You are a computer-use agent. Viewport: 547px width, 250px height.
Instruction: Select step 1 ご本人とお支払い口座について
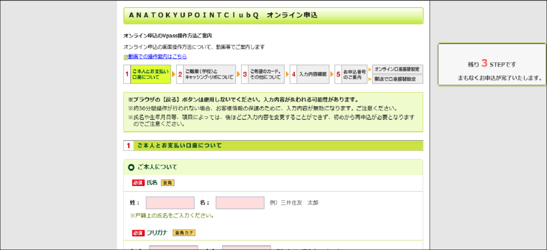[x=147, y=74]
